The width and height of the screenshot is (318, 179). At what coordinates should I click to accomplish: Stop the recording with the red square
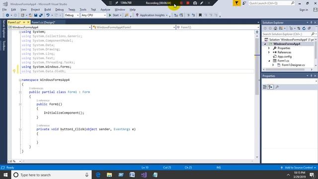188,3
